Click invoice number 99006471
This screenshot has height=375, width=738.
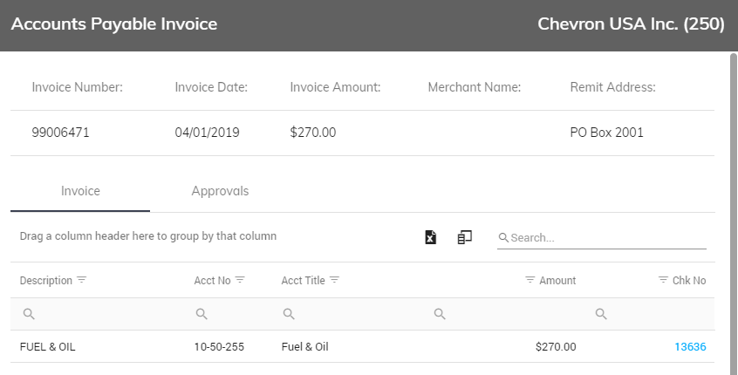click(60, 133)
